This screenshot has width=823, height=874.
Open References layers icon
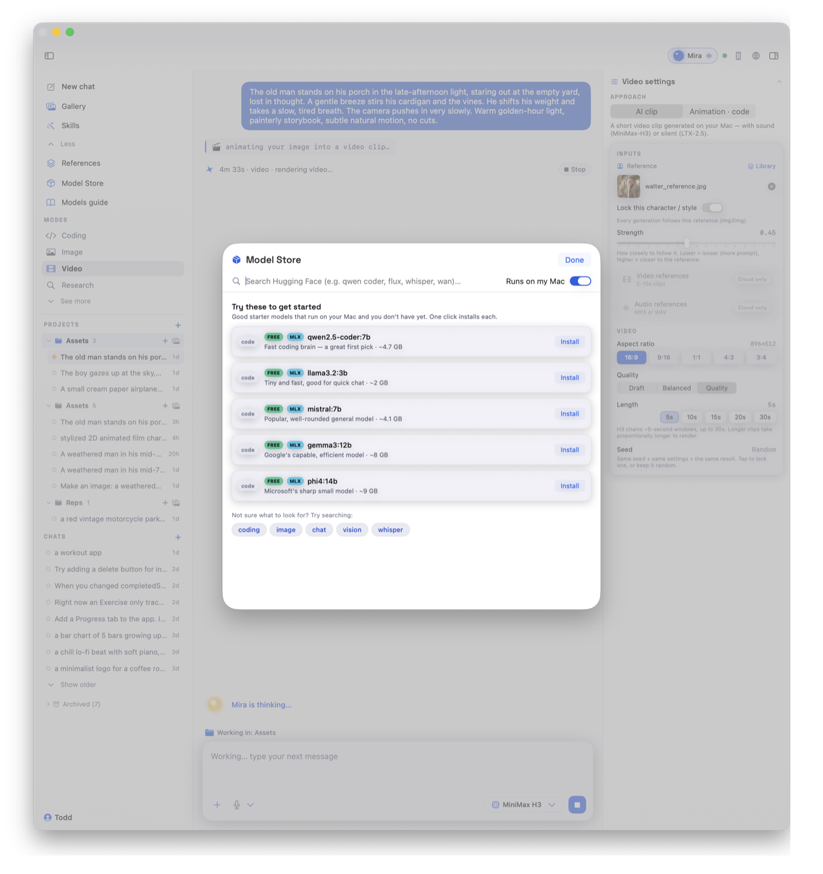[x=51, y=163]
